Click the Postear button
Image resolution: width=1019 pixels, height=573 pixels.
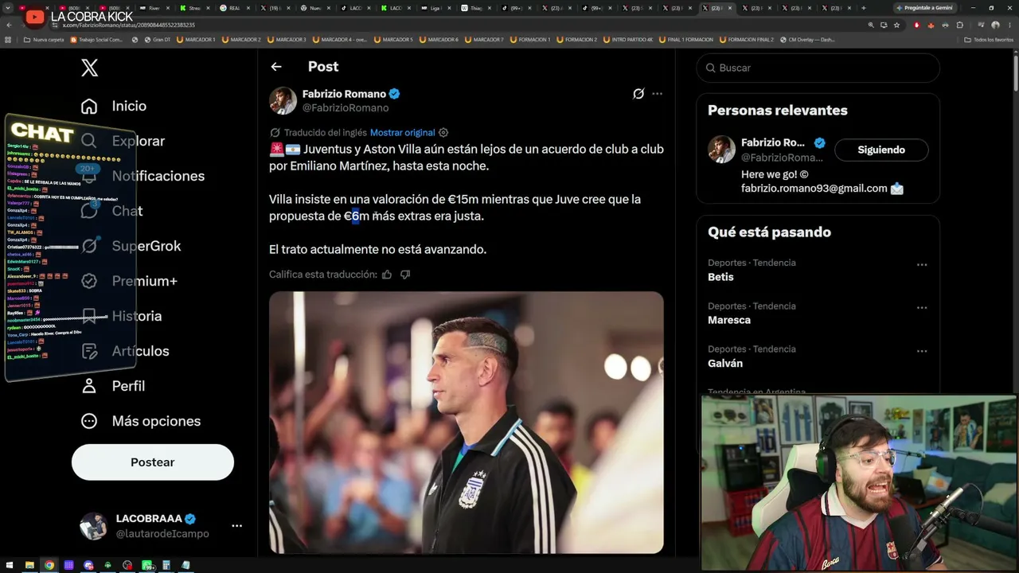(x=153, y=462)
